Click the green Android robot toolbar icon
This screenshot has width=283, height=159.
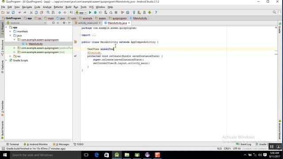[x=149, y=12]
